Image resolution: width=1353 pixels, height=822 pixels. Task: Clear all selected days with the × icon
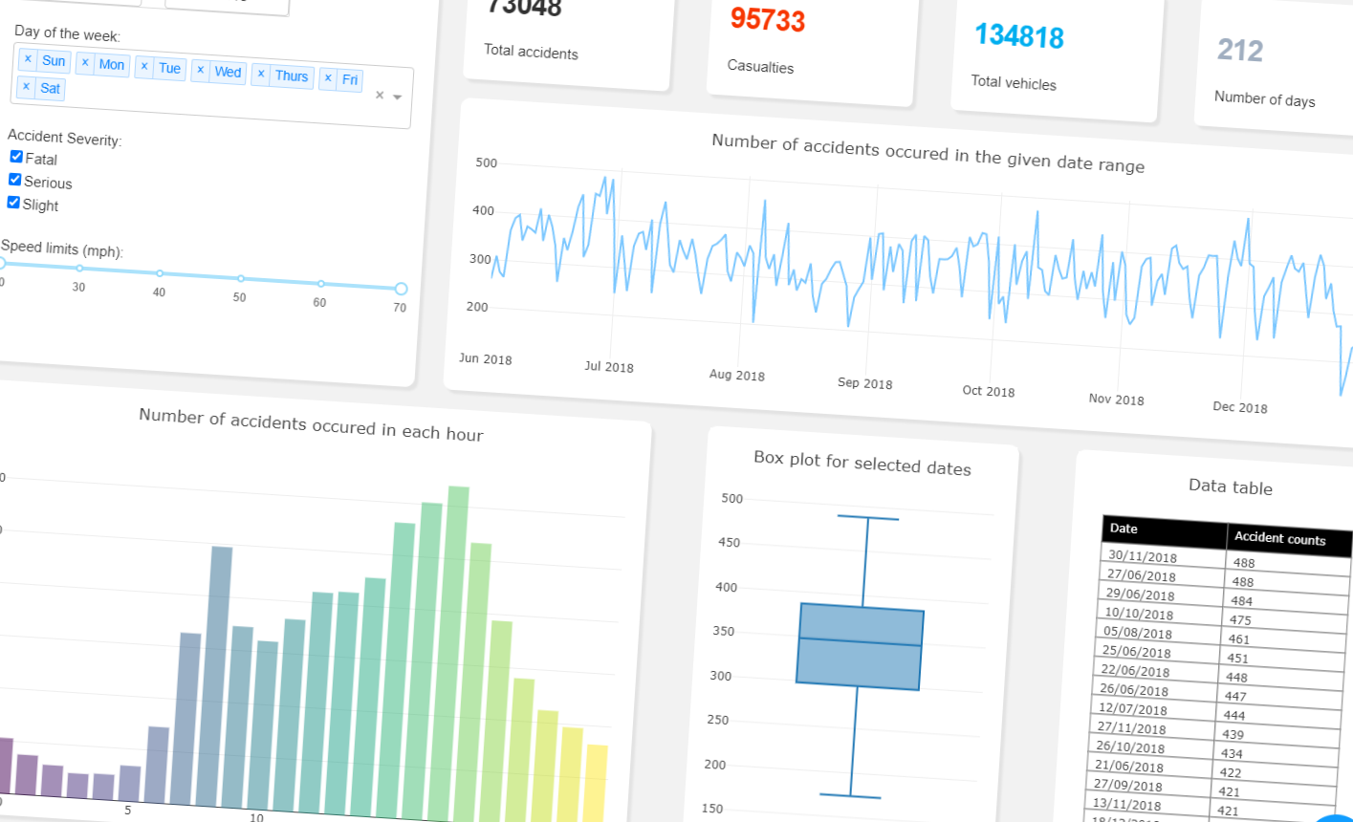click(x=380, y=95)
